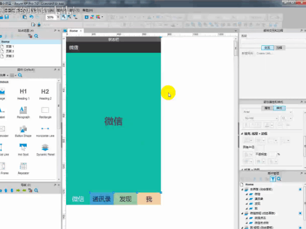This screenshot has width=306, height=229.
Task: Click the format painter brush icon
Action: [39, 25]
